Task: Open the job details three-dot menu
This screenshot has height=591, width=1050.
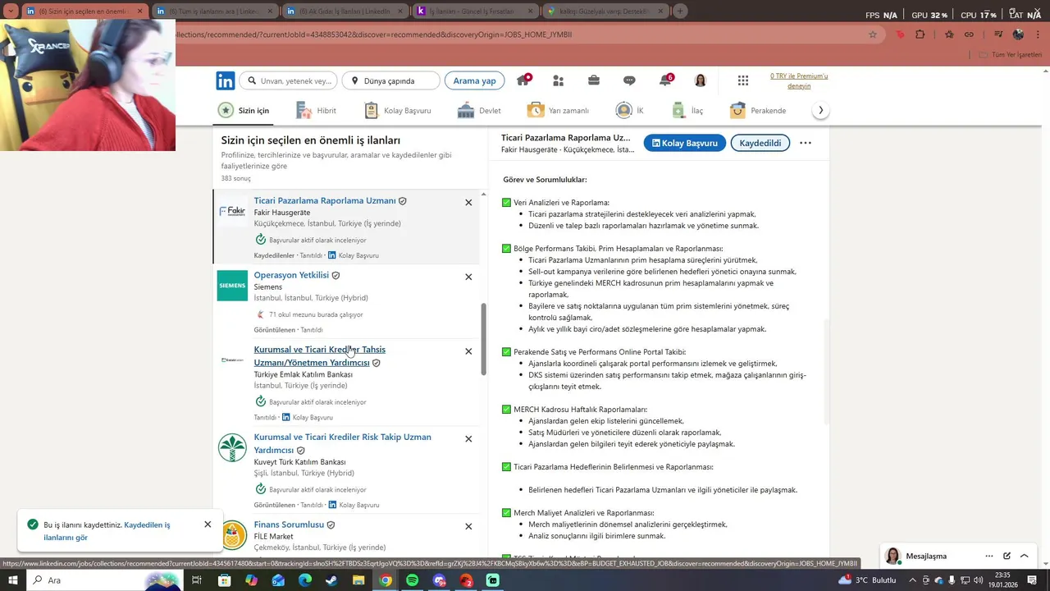Action: [806, 143]
